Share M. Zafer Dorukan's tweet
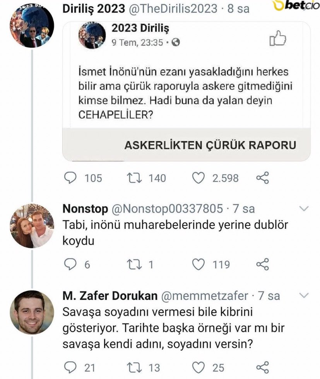This screenshot has height=379, width=320. click(x=262, y=367)
